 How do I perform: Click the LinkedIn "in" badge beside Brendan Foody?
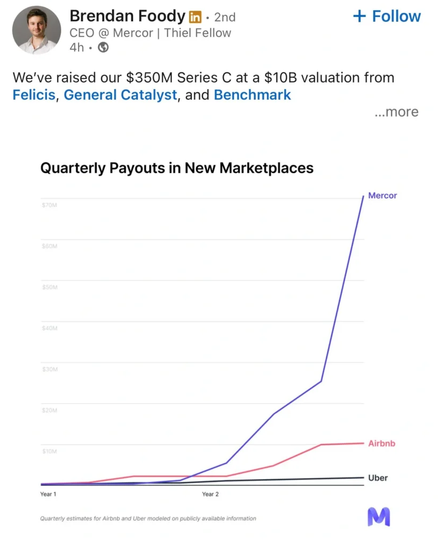coord(195,17)
